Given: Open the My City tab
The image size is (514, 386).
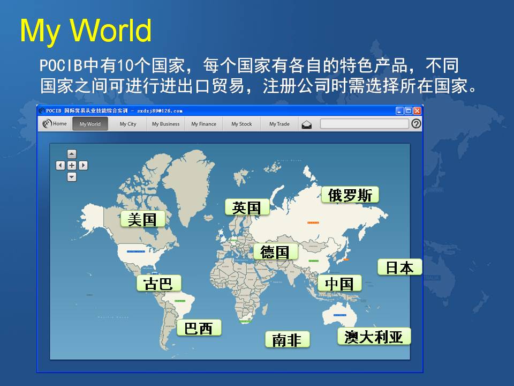Looking at the screenshot, I should coord(128,124).
